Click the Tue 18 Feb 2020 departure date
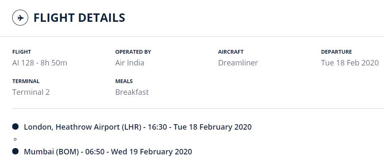Viewport: 384px width, 159px height. click(350, 63)
